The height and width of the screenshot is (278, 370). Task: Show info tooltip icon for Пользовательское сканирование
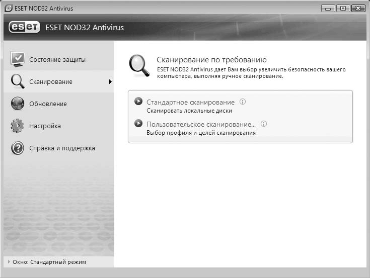pyautogui.click(x=264, y=124)
